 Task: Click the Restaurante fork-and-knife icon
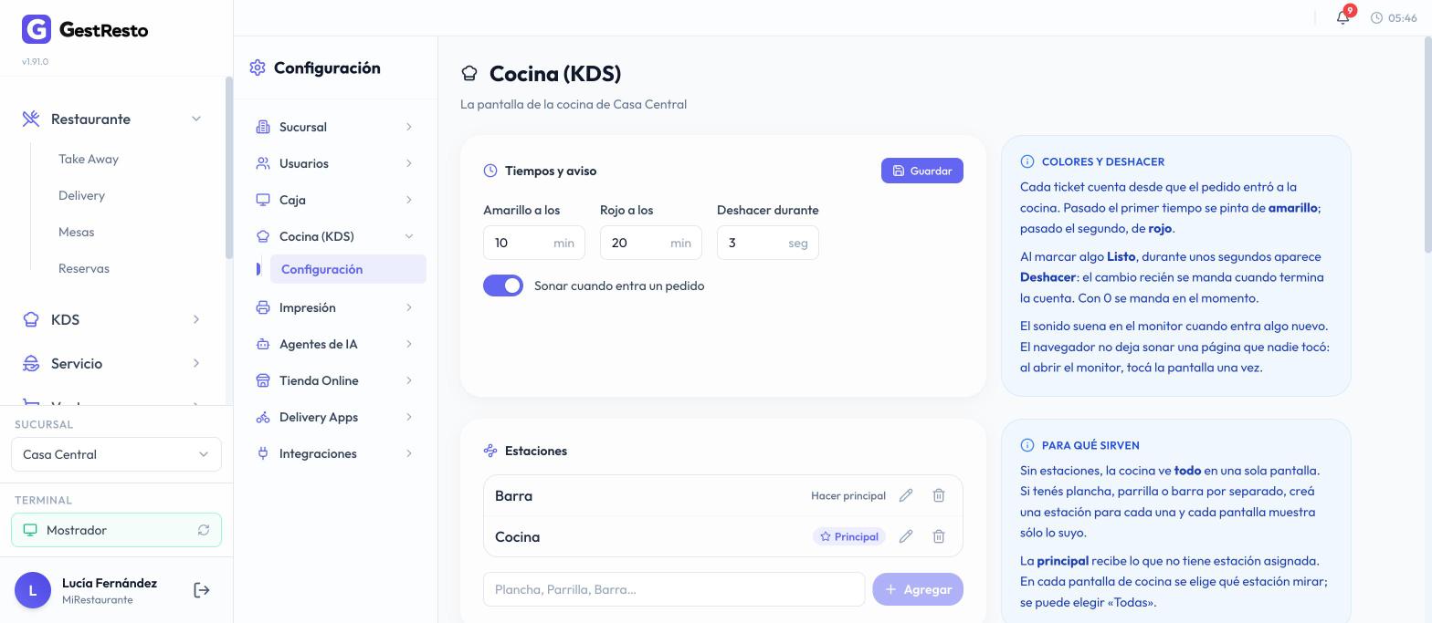coord(31,119)
